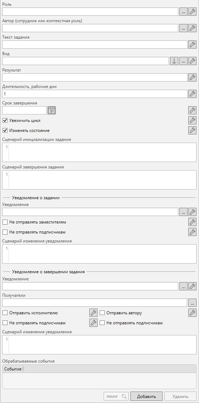
Task: Focus the поиск search field
Action: click(x=116, y=396)
